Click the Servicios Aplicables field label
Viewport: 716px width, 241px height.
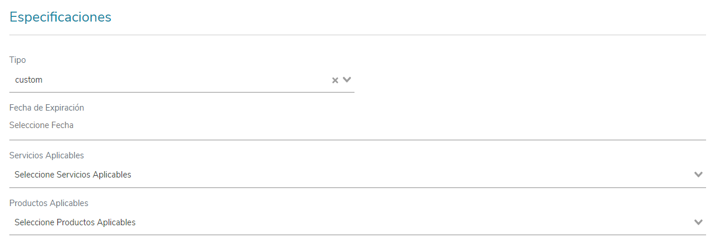47,155
